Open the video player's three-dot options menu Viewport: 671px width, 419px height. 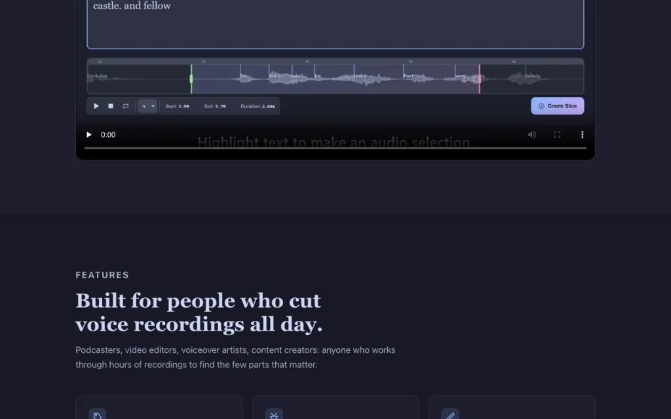point(582,135)
